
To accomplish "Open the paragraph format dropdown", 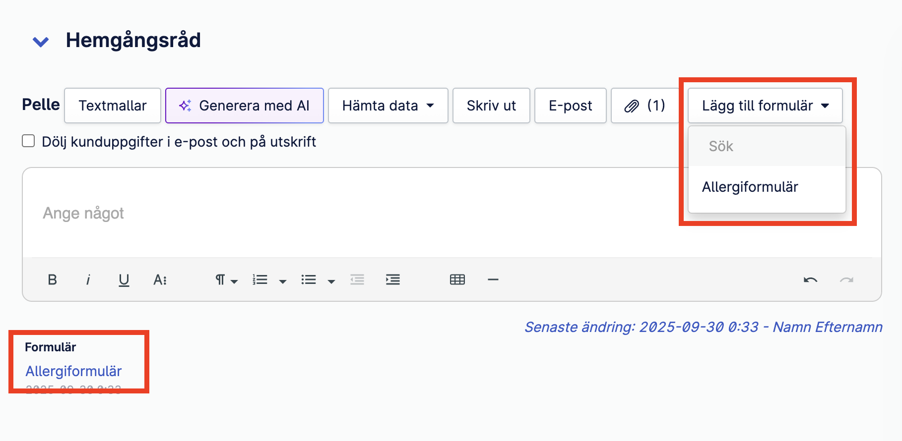I will pyautogui.click(x=226, y=280).
